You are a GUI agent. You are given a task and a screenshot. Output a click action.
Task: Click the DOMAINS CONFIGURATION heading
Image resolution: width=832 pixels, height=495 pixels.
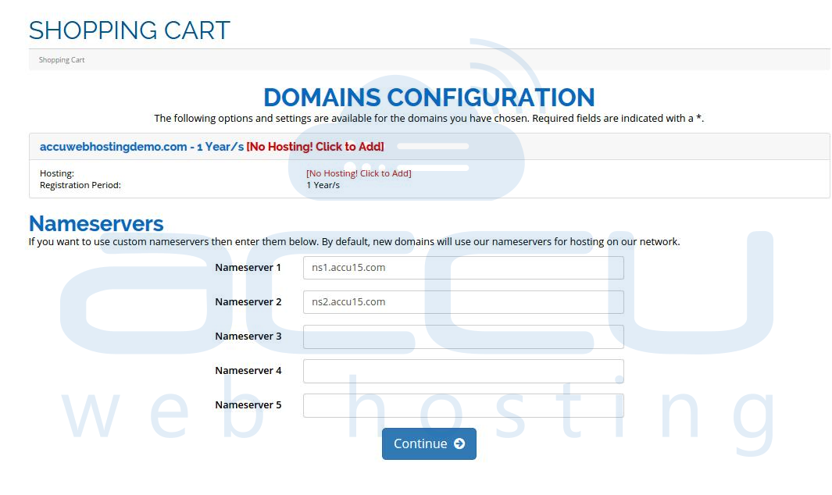click(x=429, y=97)
